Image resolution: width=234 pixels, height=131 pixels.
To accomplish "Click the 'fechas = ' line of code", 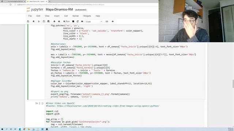I will tap(83, 70).
